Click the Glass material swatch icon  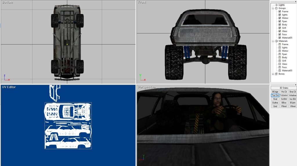point(280,64)
